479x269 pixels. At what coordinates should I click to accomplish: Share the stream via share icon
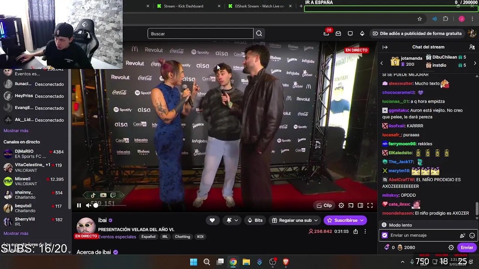click(356, 231)
